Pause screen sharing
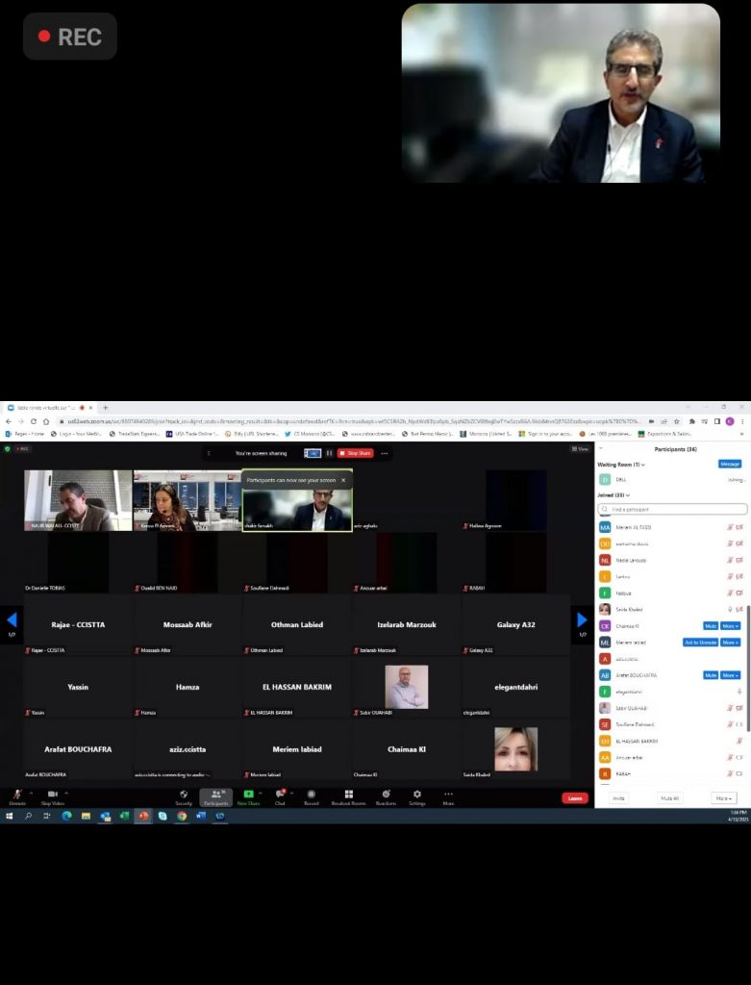The image size is (751, 985). 329,453
